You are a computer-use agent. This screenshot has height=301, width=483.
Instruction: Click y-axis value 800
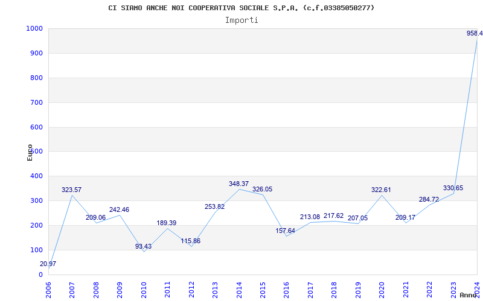click(x=36, y=78)
